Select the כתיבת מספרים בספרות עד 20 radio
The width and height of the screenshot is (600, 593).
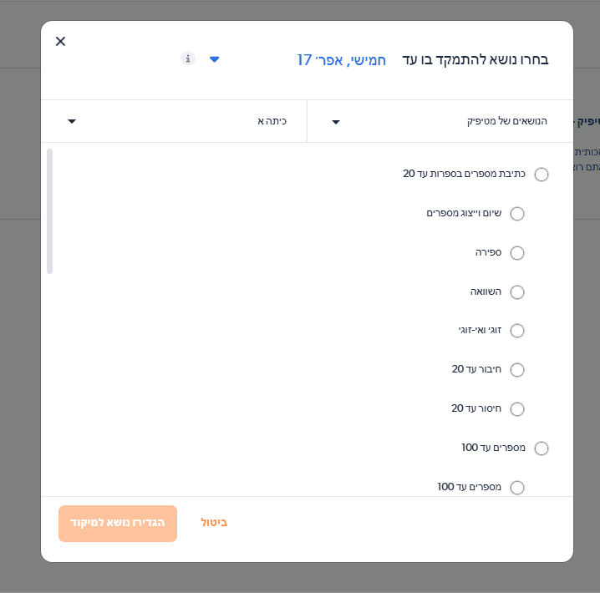click(542, 175)
